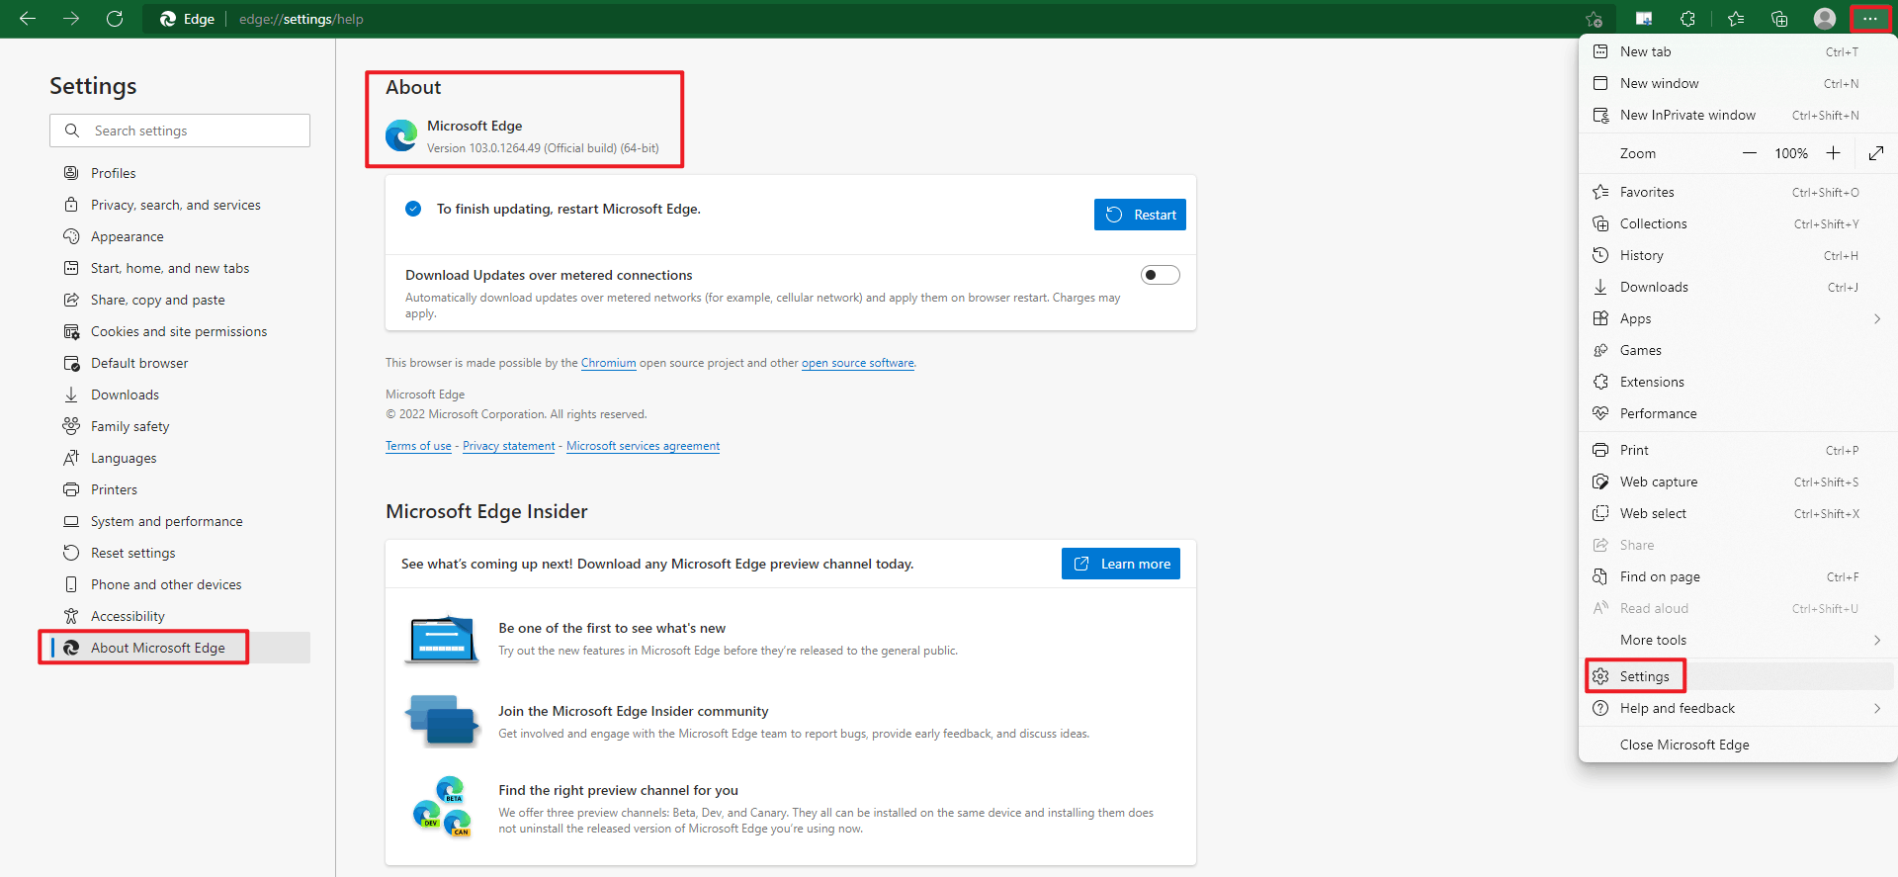Open the Privacy statement link

coord(509,446)
